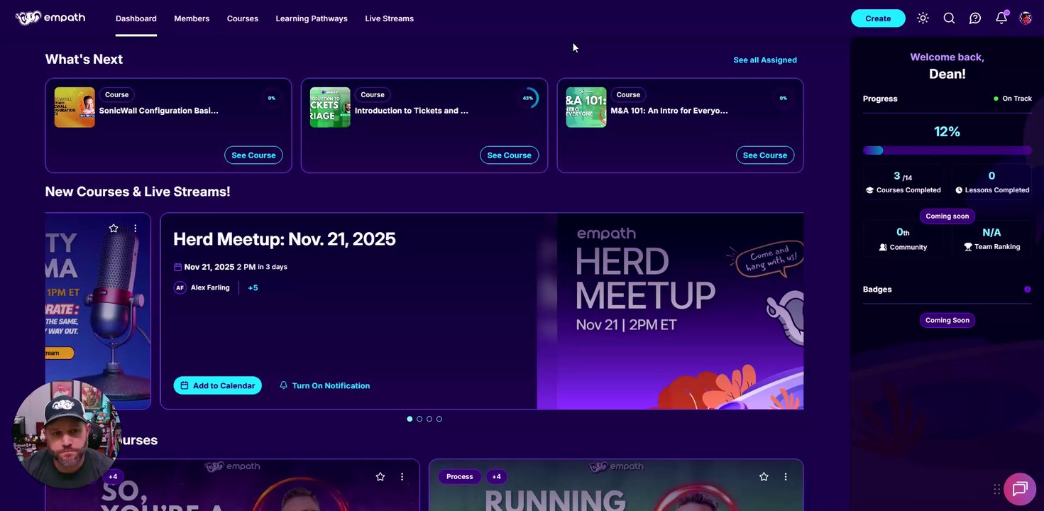
Task: Switch to Dashboard tab
Action: [x=136, y=18]
